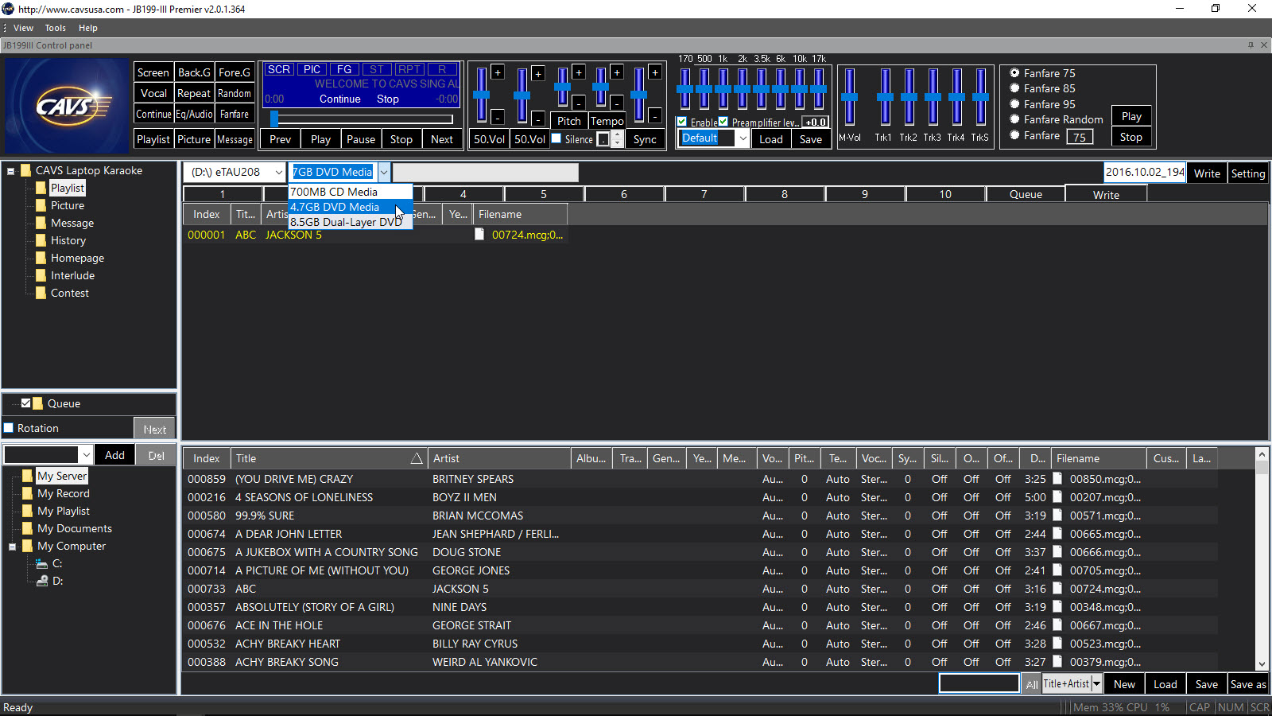Click minus button above Sync
1272x716 pixels.
pyautogui.click(x=655, y=116)
